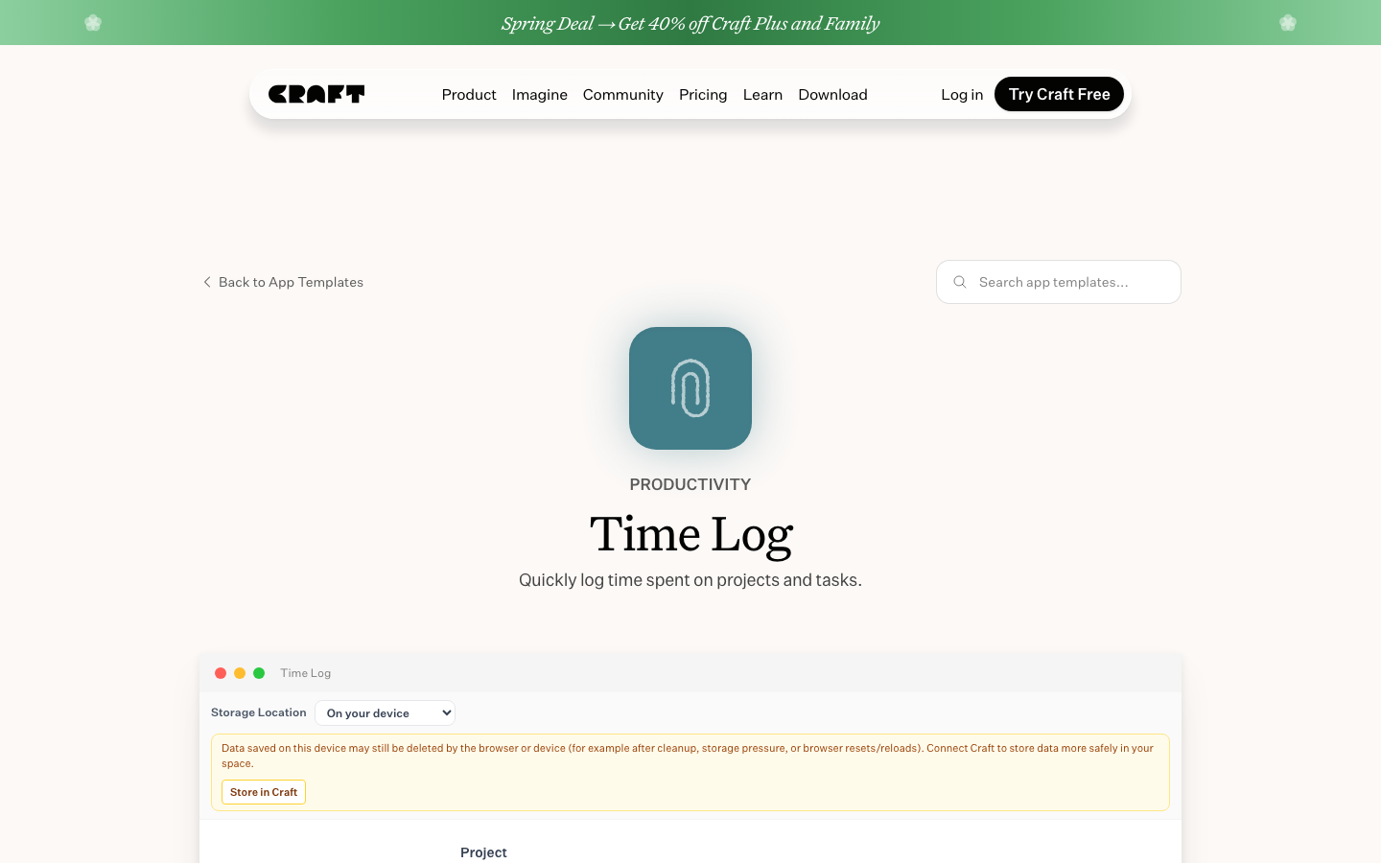
Task: Click the Log in link
Action: point(962,94)
